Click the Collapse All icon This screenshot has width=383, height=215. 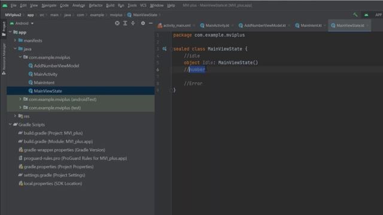click(x=133, y=23)
